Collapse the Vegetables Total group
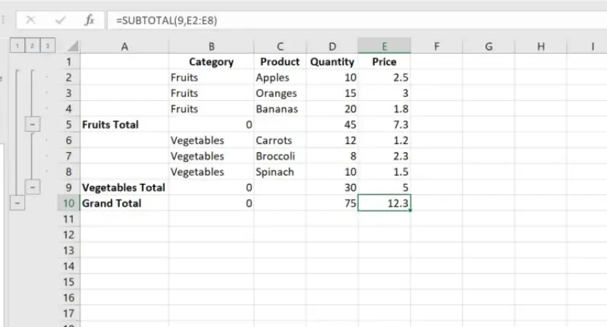Viewport: 607px width, 327px height. coord(33,188)
